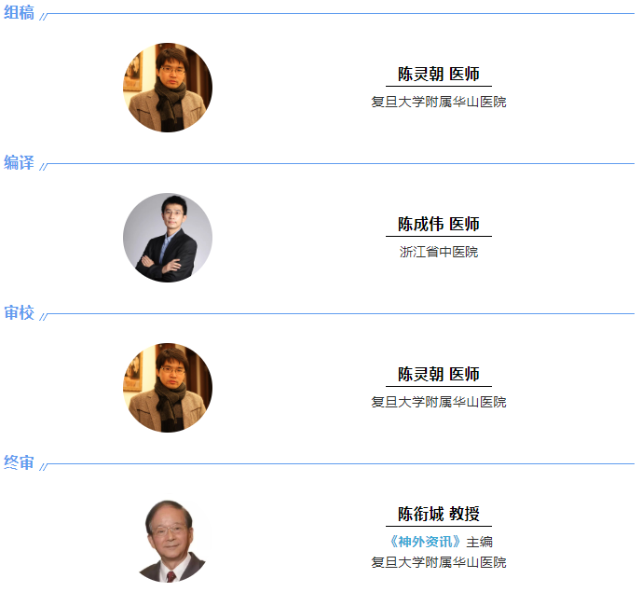Click the 组稿 section heading

pos(19,12)
